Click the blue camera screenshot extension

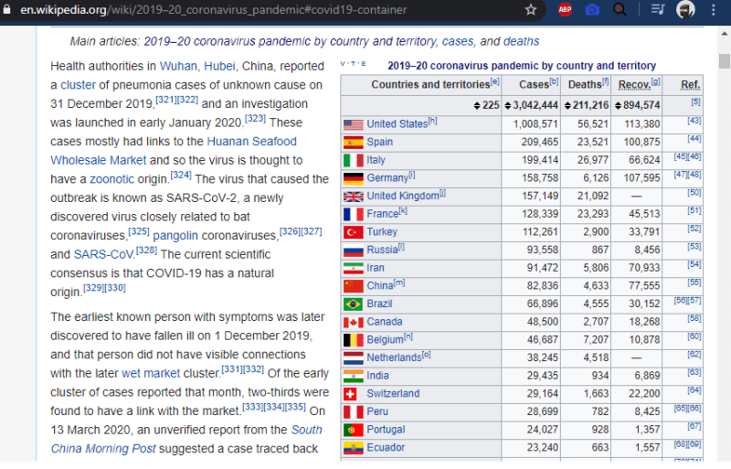(593, 10)
